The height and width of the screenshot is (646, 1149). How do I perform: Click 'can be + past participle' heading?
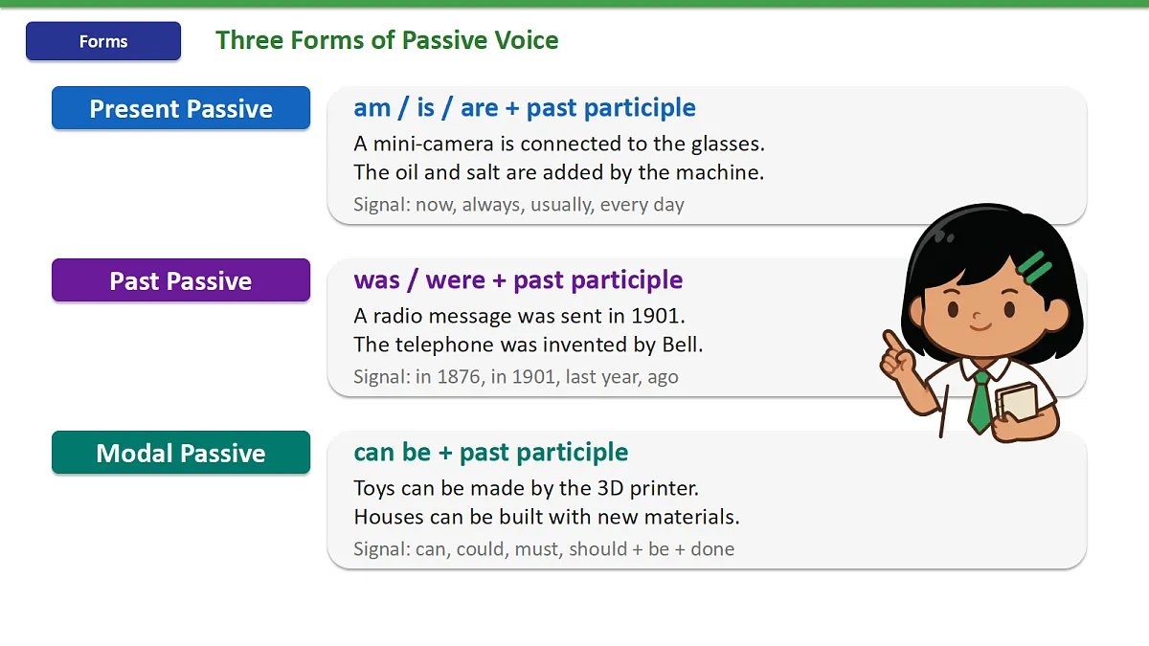point(491,452)
